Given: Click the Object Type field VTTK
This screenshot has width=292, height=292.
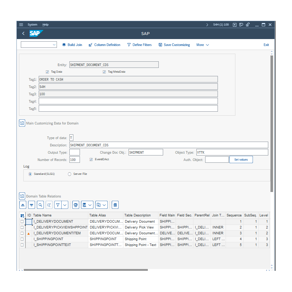Looking at the screenshot, I should [232, 152].
